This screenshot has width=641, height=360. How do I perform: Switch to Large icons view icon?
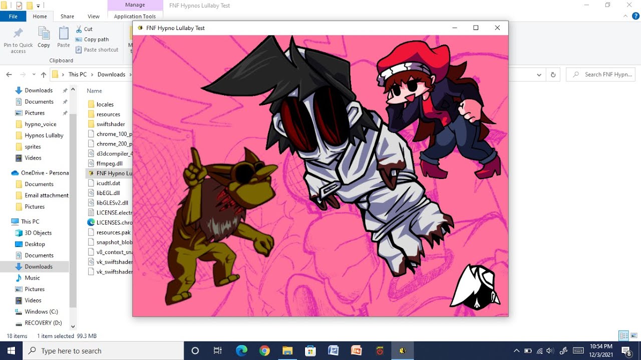pyautogui.click(x=634, y=335)
